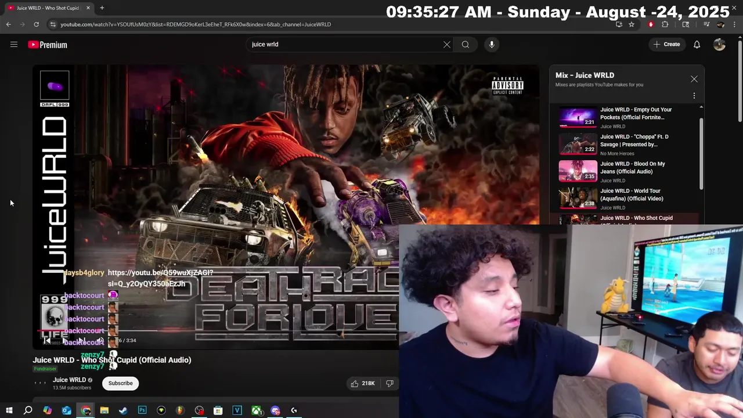The width and height of the screenshot is (743, 418).
Task: Open the Chrome three-dot menu
Action: (x=734, y=24)
